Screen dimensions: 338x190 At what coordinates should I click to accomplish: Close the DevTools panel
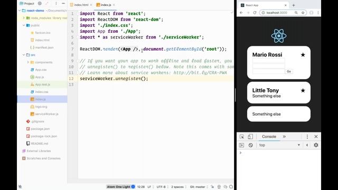pyautogui.click(x=316, y=137)
